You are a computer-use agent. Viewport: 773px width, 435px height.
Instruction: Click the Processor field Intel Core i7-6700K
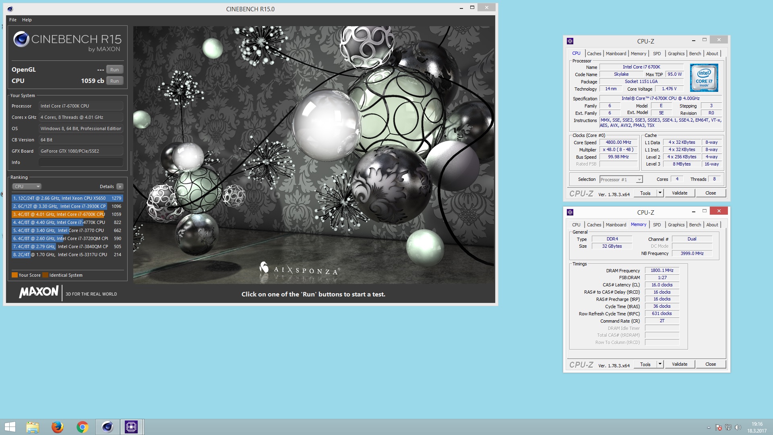[81, 106]
